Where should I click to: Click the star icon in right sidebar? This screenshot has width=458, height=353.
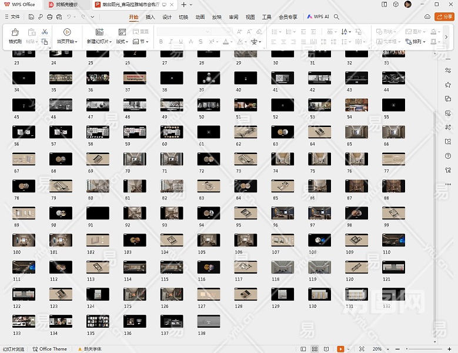tap(448, 85)
